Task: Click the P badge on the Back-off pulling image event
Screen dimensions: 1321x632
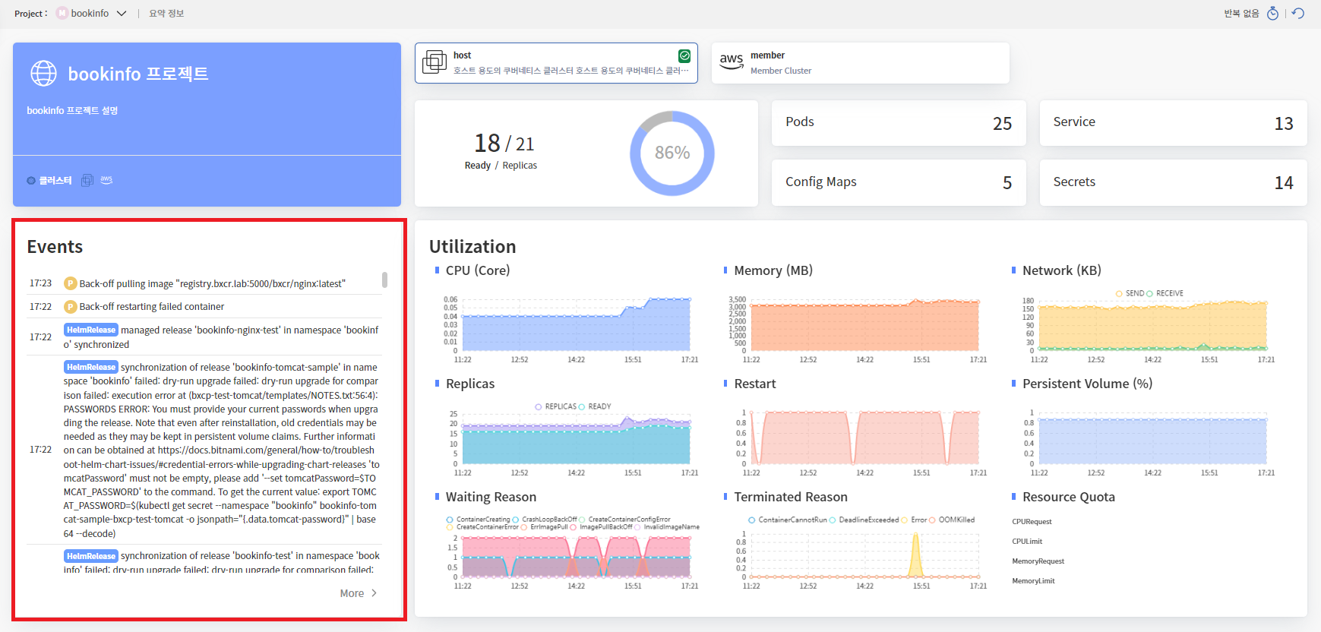Action: [x=71, y=283]
